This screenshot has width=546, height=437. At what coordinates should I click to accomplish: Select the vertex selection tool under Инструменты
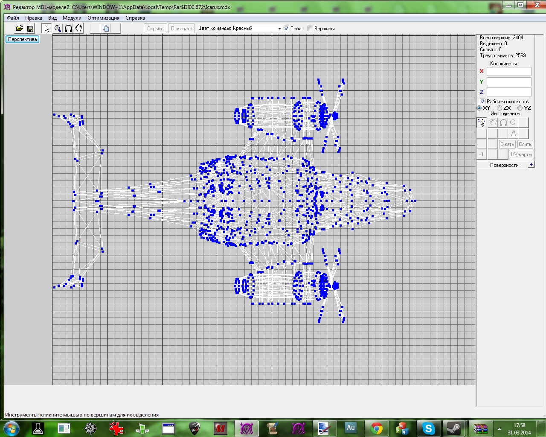[482, 123]
